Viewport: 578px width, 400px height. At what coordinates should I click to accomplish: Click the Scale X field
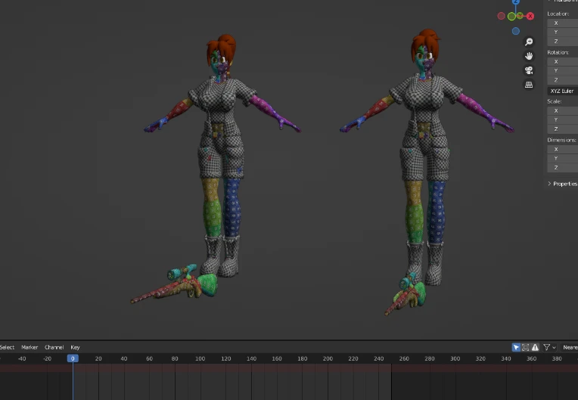(563, 110)
